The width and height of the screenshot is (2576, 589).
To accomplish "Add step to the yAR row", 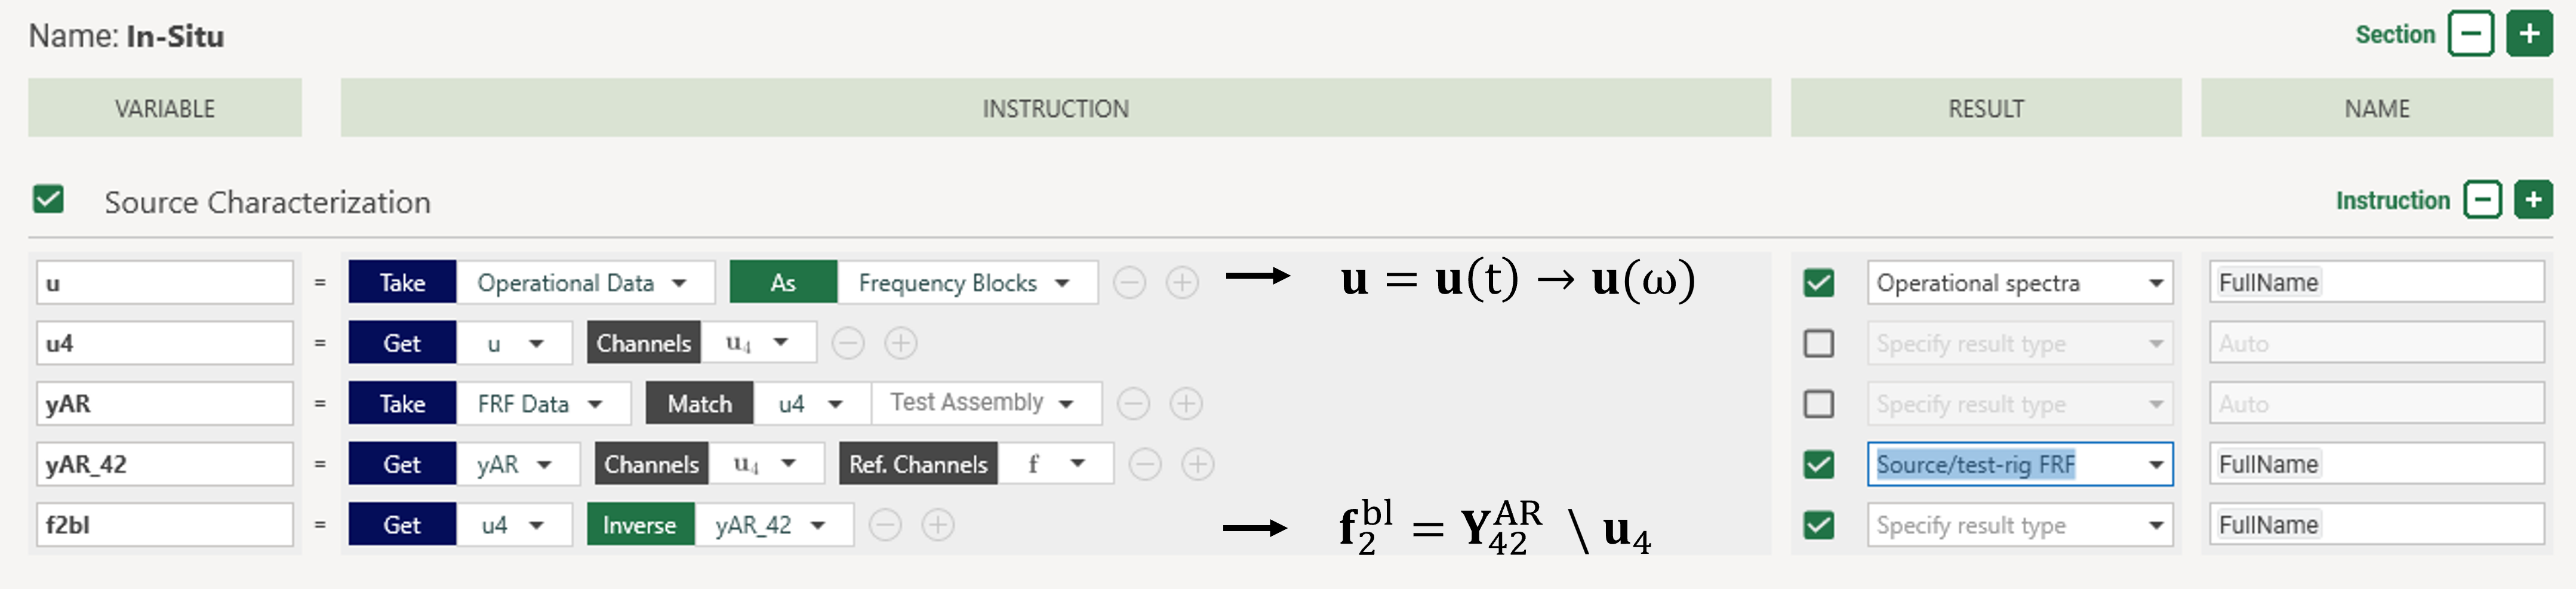I will 1186,404.
